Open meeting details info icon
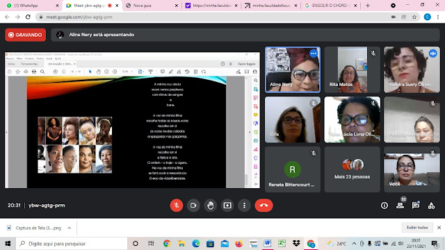This screenshot has width=445, height=250. click(x=385, y=206)
